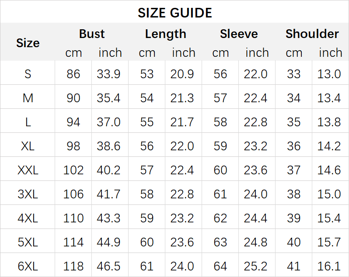Select the Sleeve column header
Viewport: 349px width, 277px height.
click(x=239, y=34)
